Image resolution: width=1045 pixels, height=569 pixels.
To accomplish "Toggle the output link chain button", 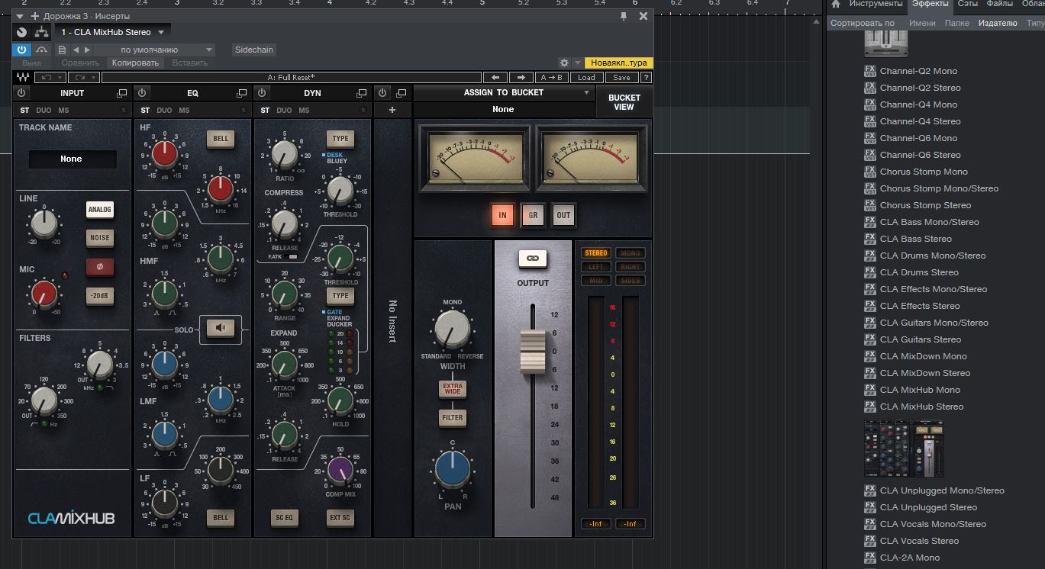I will tap(533, 259).
